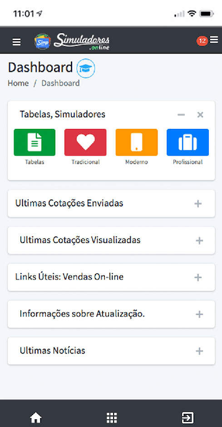Open the left hamburger menu
Screen dimensions: 222x427
17,42
